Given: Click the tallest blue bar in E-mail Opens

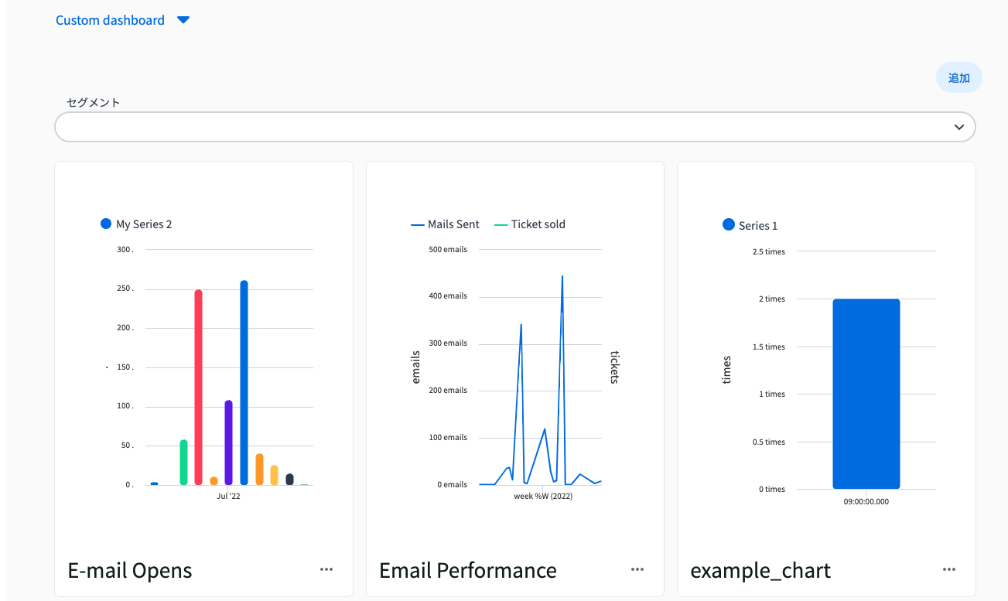Looking at the screenshot, I should 244,382.
